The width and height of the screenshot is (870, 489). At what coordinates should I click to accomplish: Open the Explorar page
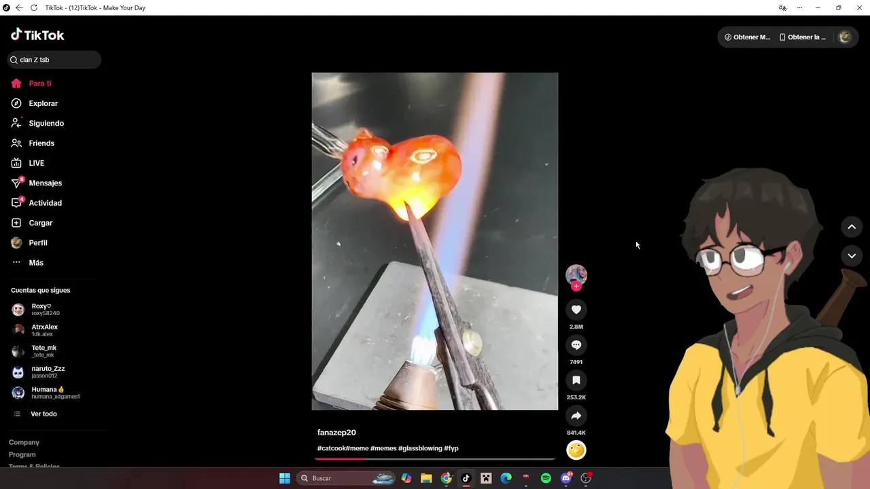(x=43, y=103)
